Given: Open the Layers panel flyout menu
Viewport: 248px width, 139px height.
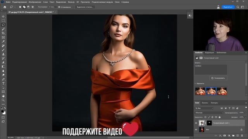Looking at the screenshot, I should (246, 103).
